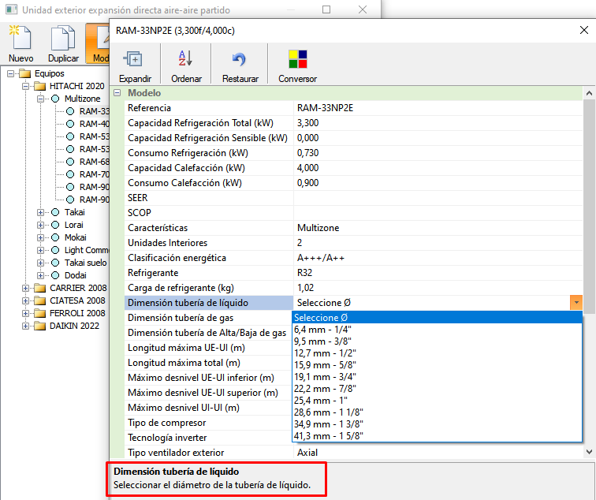Select Tipo de compresor row
The width and height of the screenshot is (596, 500).
209,423
